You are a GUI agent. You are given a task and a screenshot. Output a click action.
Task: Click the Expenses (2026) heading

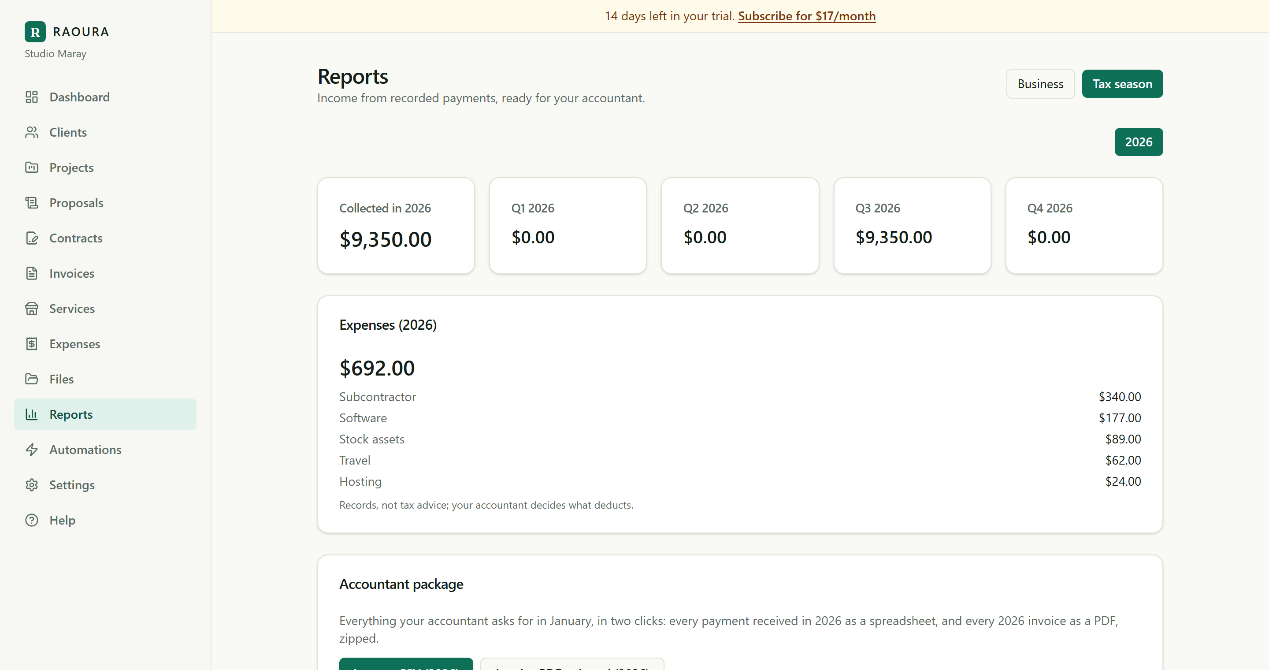tap(388, 325)
